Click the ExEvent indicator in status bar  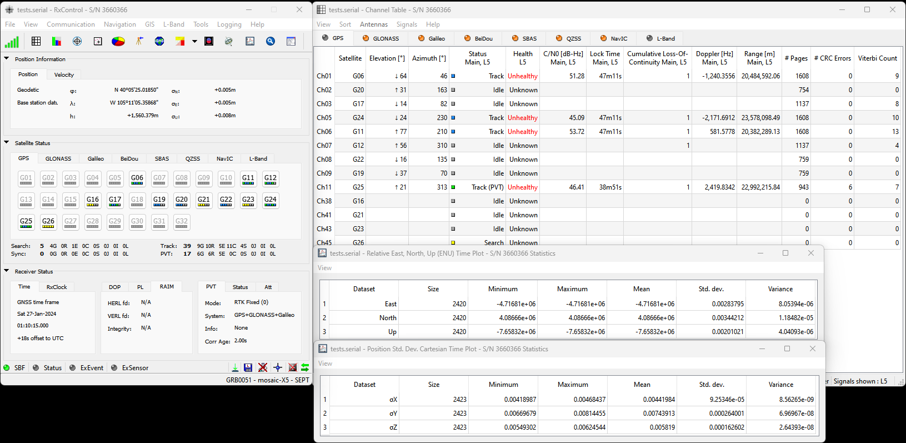[x=86, y=367]
